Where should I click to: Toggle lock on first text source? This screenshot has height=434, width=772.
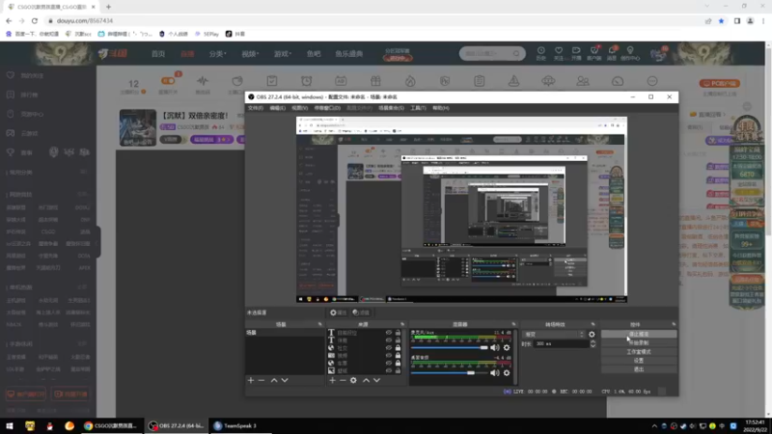pos(398,333)
